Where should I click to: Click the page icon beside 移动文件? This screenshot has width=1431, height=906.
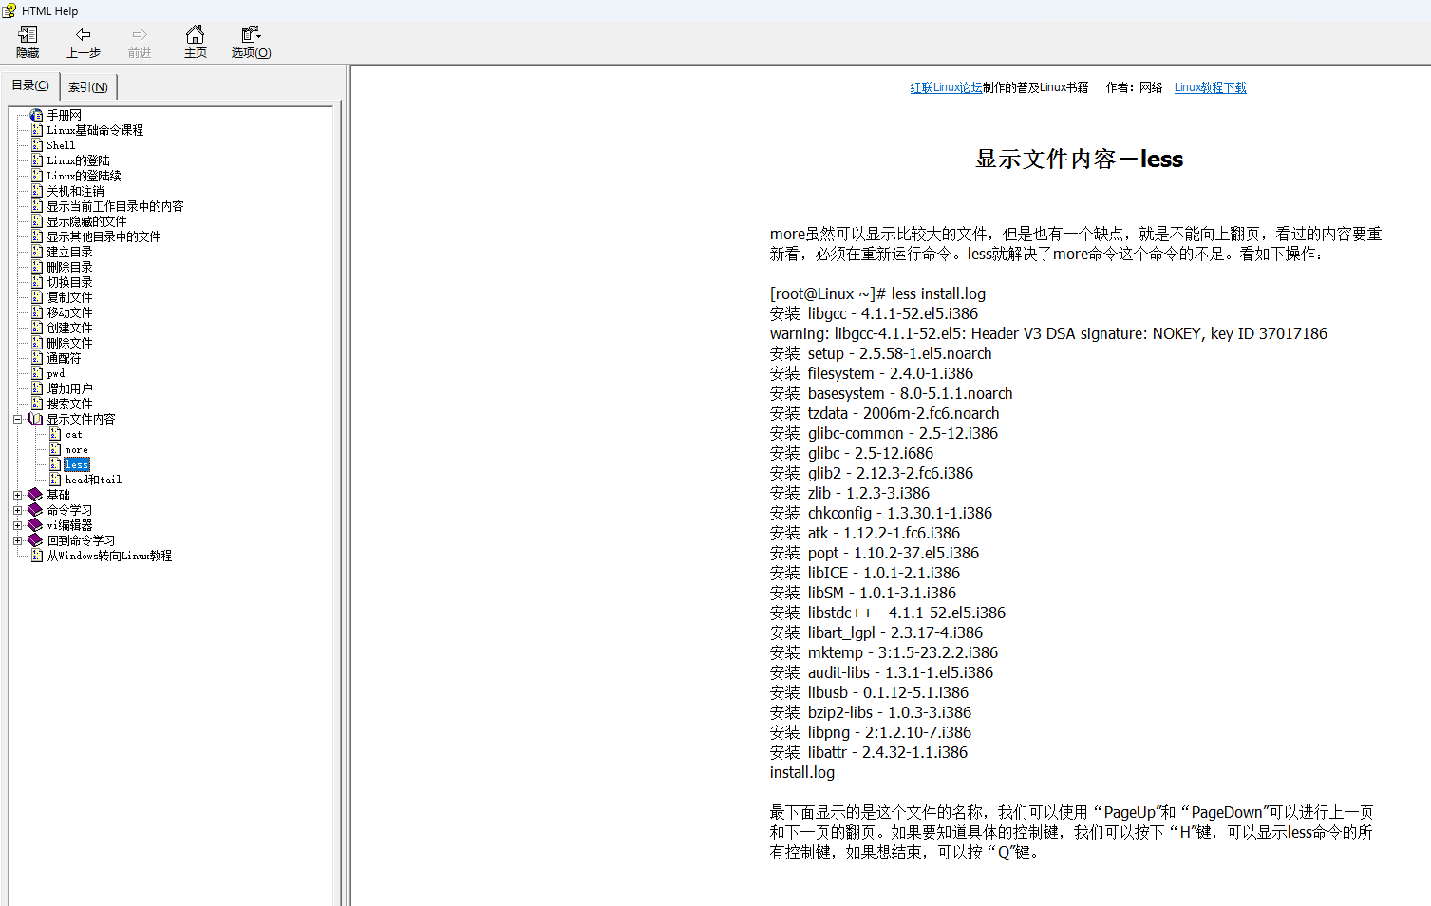(x=37, y=312)
